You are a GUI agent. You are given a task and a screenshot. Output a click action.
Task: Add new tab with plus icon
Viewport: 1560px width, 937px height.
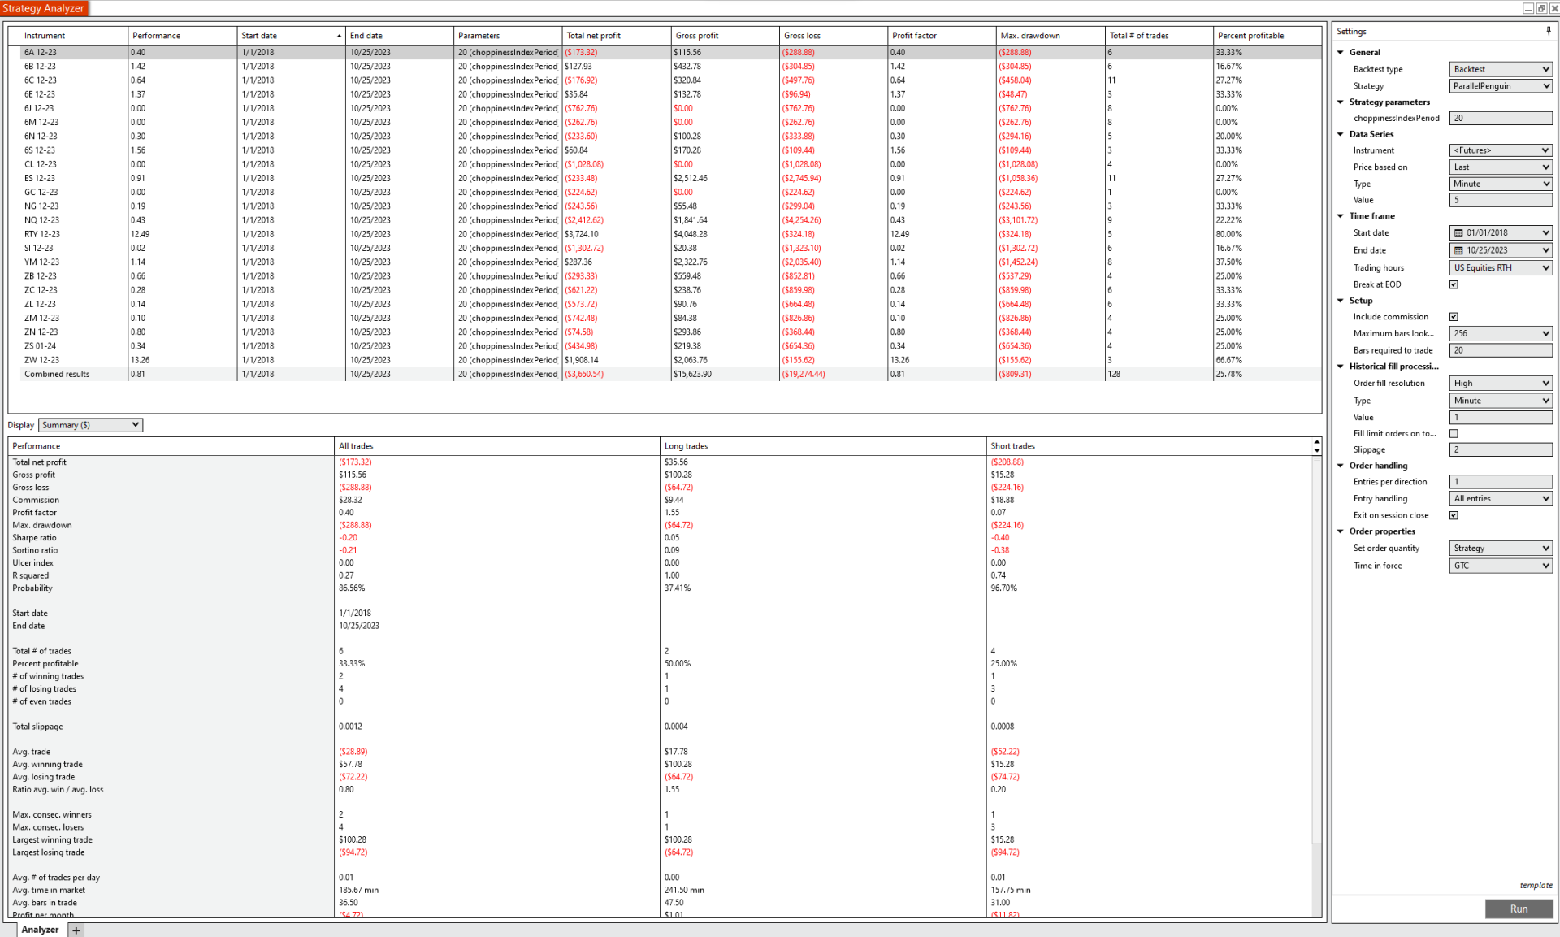click(76, 930)
